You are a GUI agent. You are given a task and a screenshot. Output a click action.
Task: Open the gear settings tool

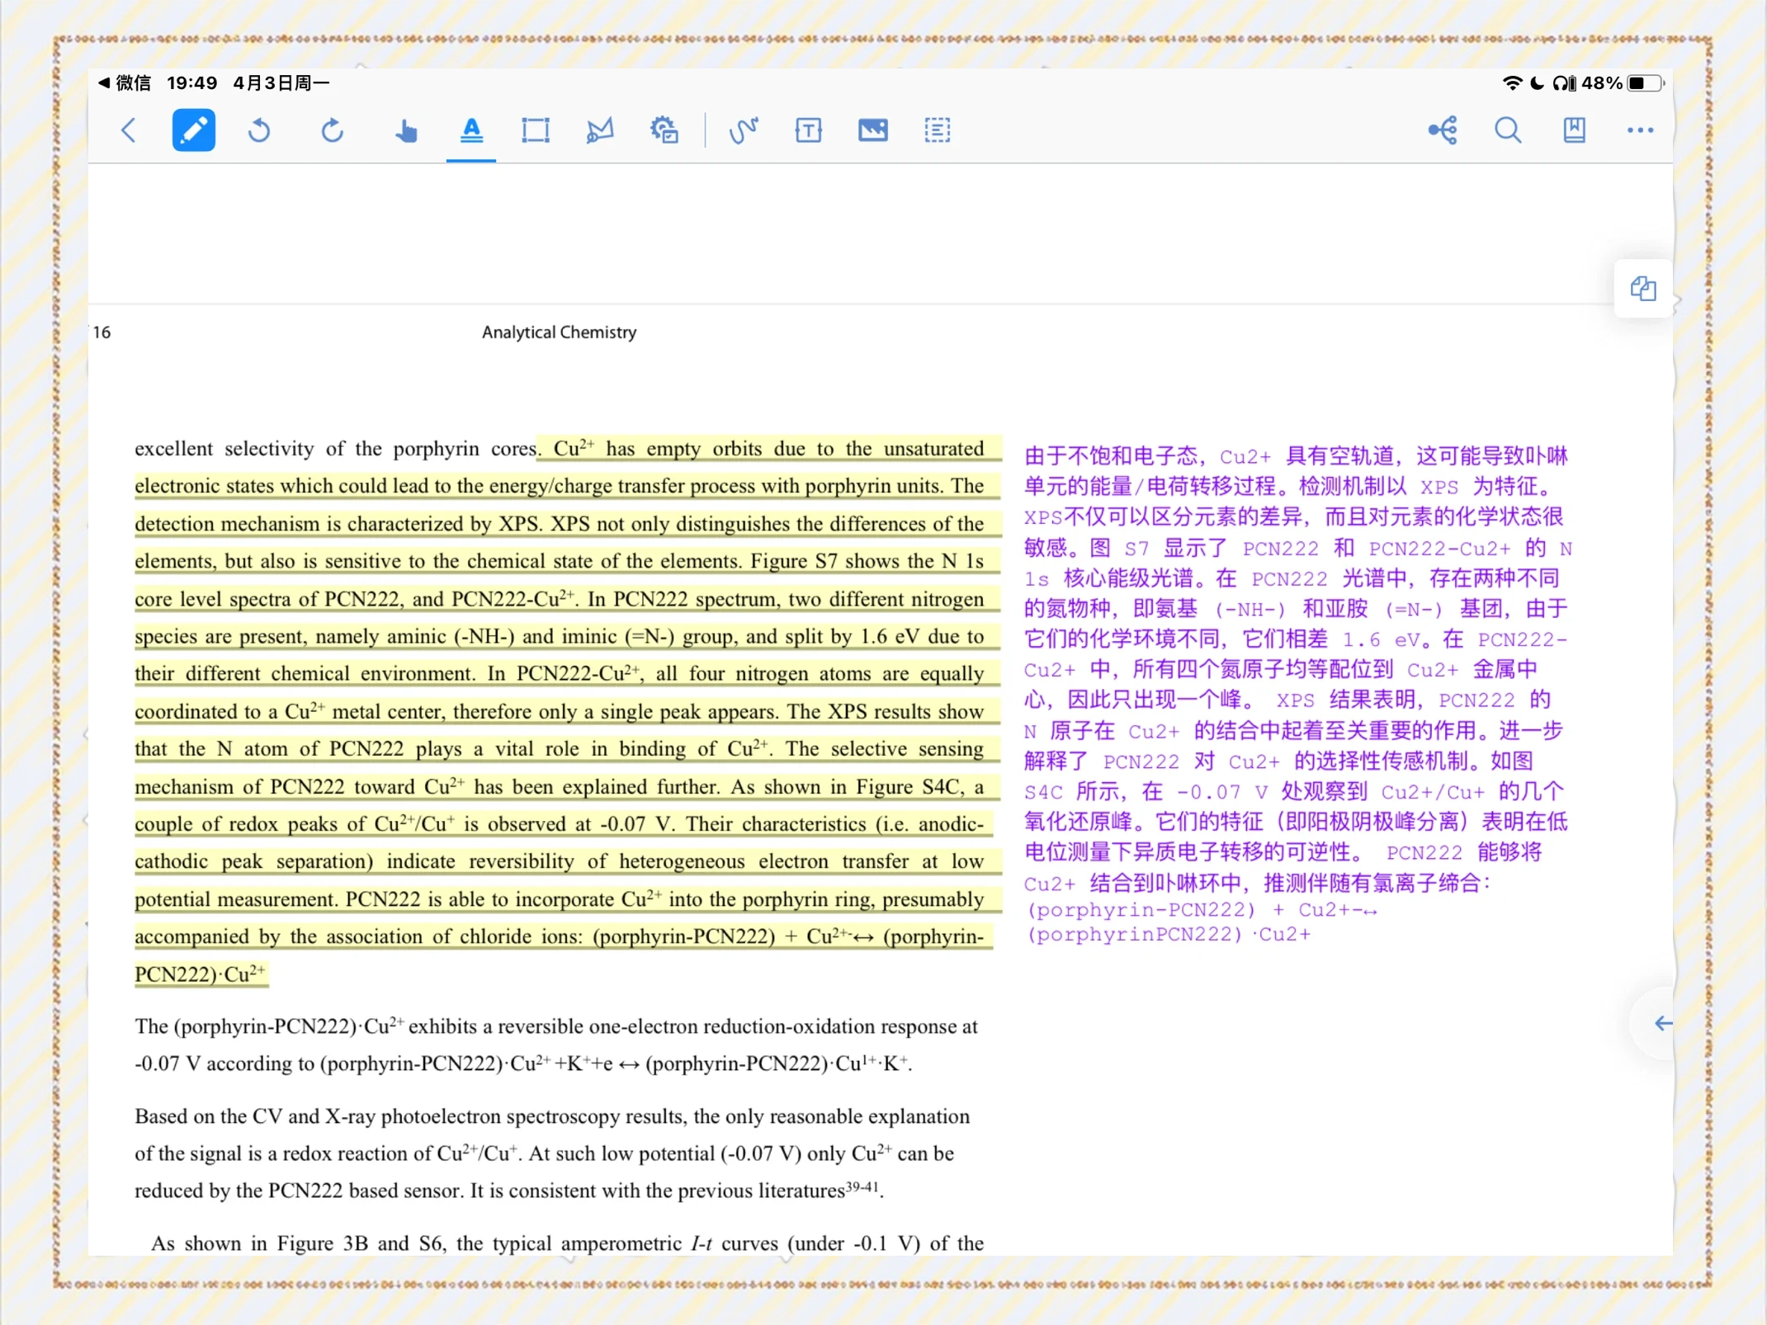pyautogui.click(x=664, y=130)
